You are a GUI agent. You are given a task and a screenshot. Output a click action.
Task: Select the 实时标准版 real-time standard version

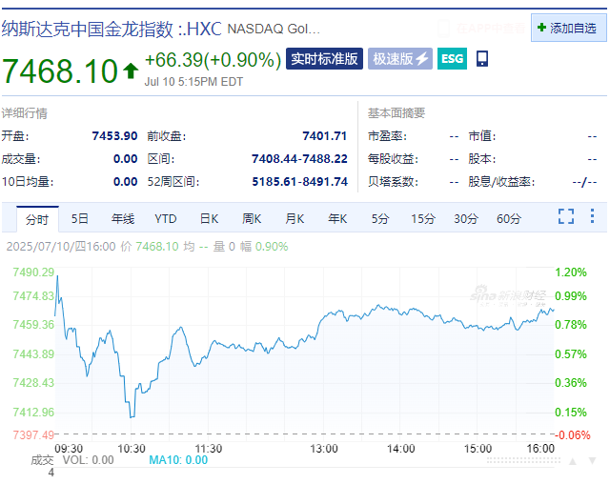pyautogui.click(x=324, y=59)
